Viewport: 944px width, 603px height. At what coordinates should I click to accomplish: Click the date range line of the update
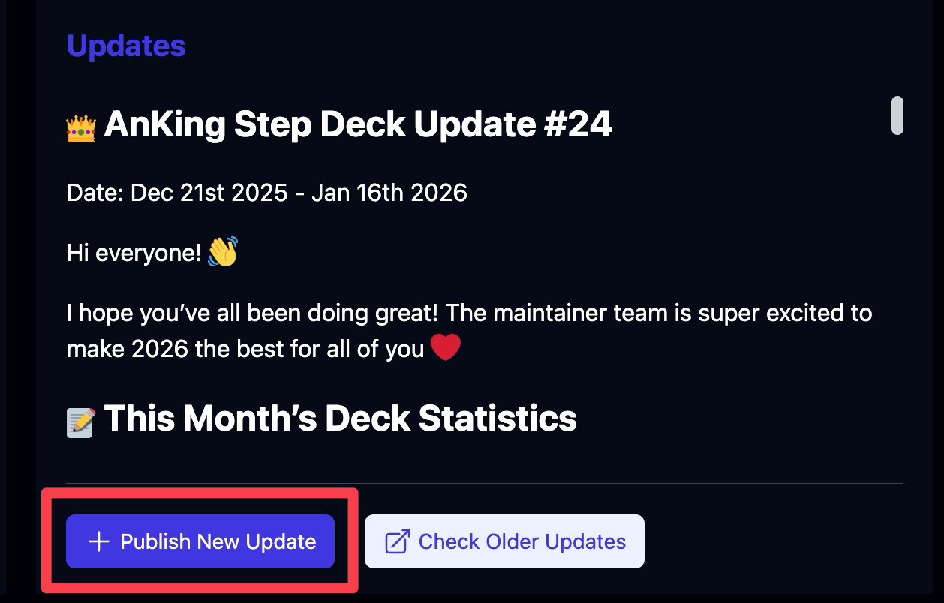[x=266, y=193]
